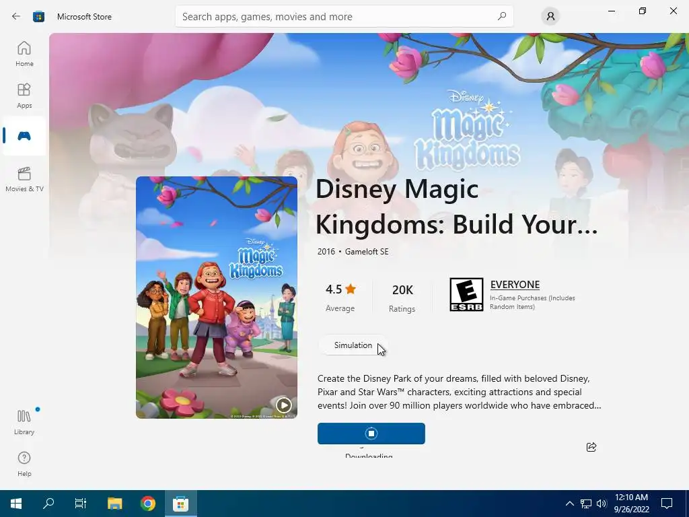
Task: Click the Microsoft Store taskbar icon
Action: point(180,504)
